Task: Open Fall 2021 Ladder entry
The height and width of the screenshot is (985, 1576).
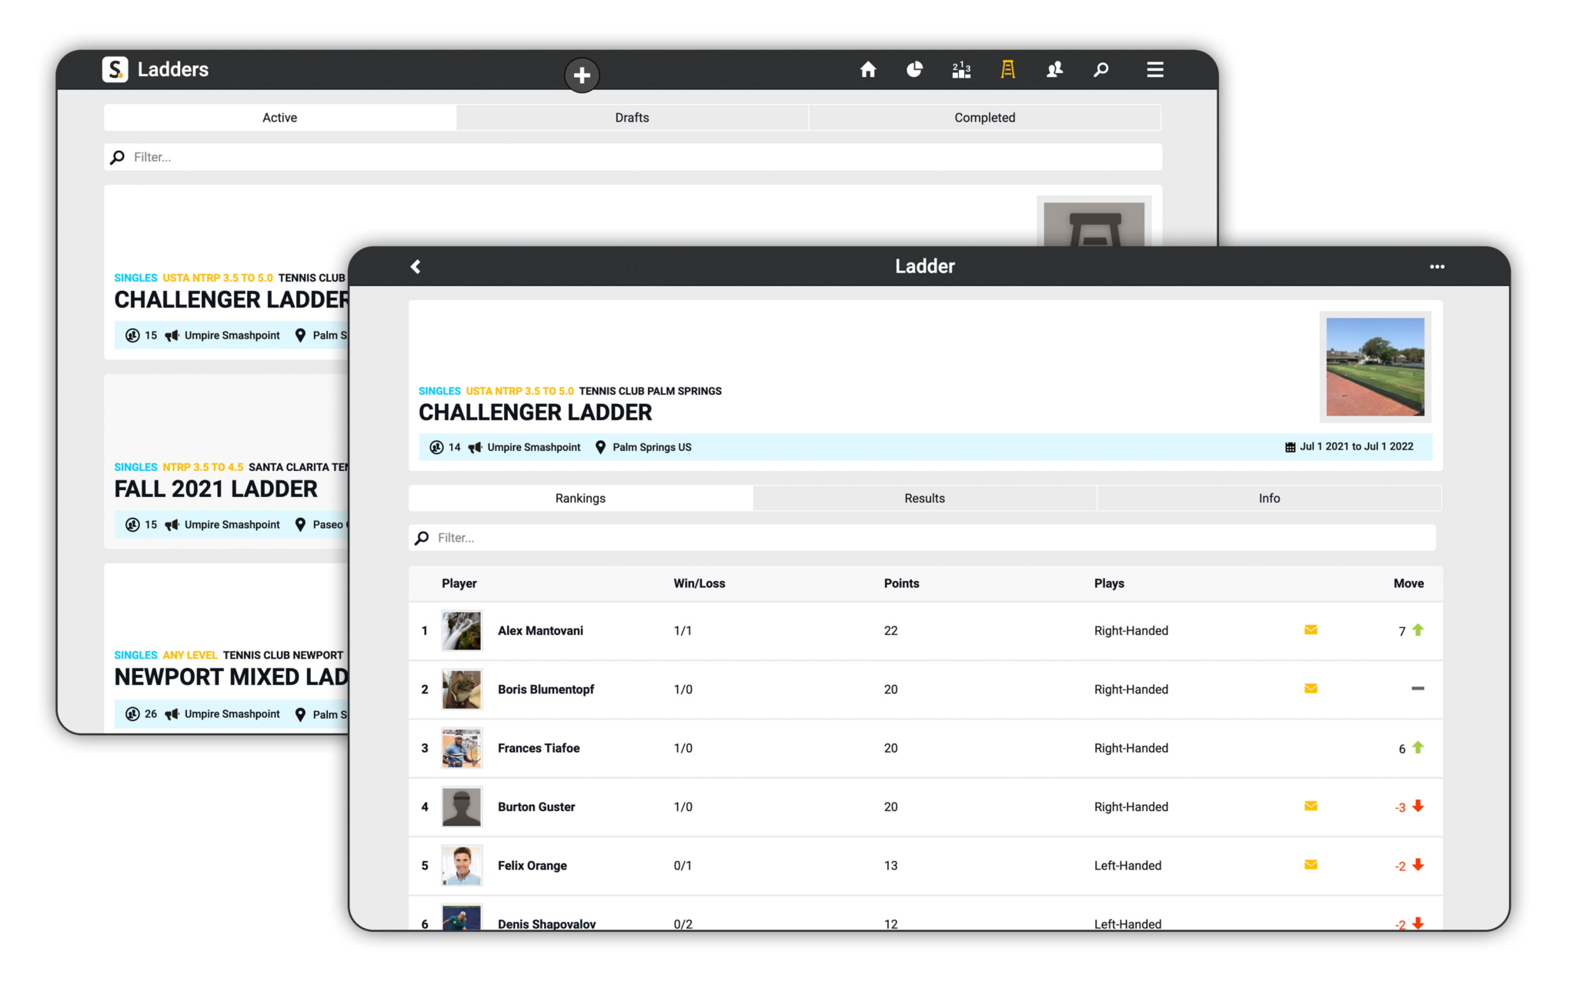Action: point(216,489)
